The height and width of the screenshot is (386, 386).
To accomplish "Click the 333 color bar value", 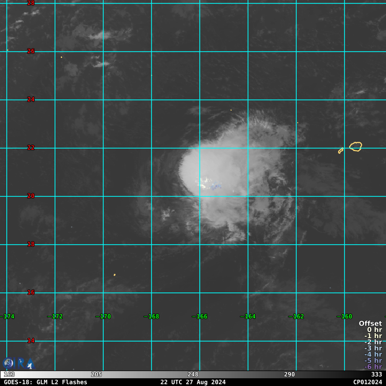I will click(x=376, y=374).
